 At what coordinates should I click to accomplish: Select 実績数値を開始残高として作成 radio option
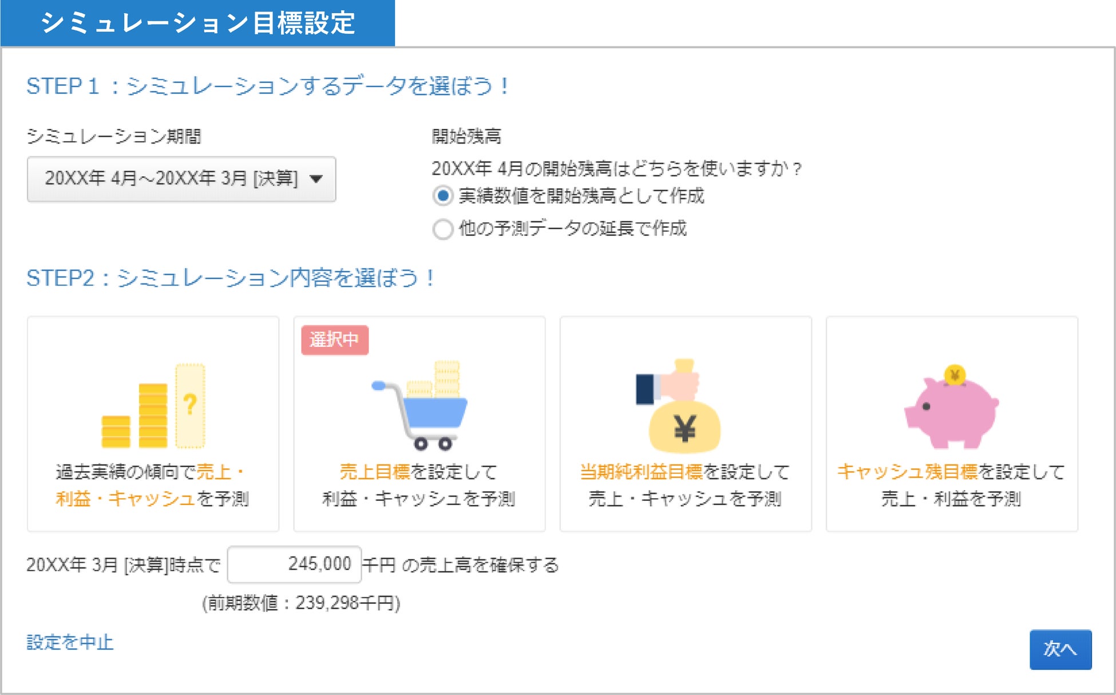click(443, 196)
